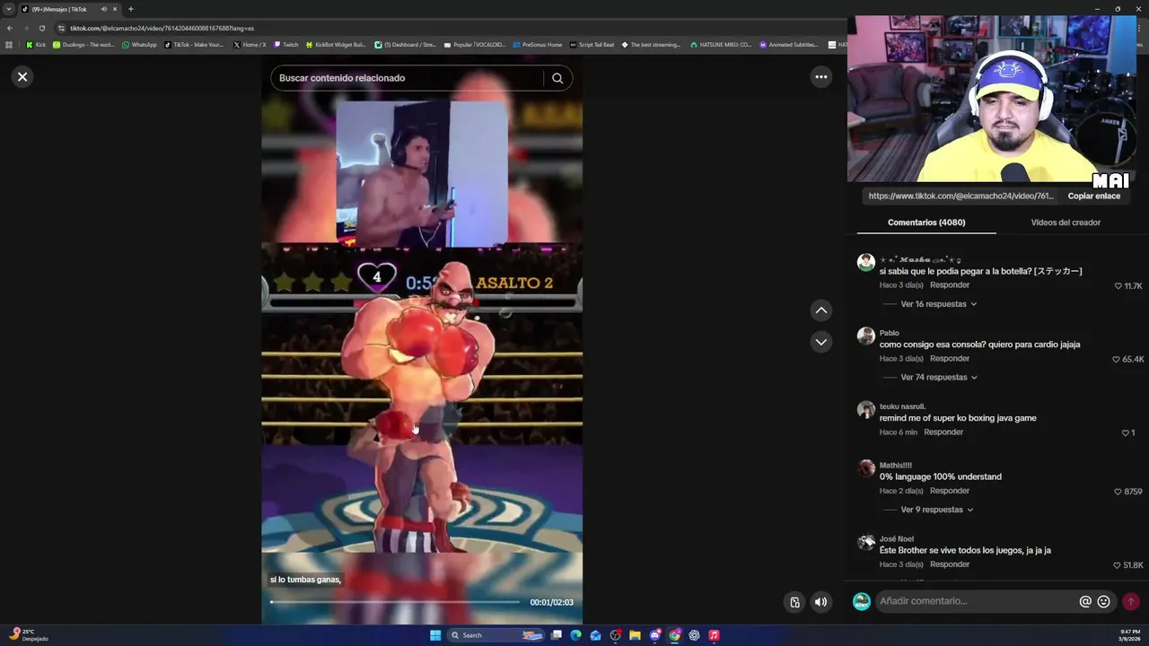The width and height of the screenshot is (1149, 646).
Task: Open Pablo's profile avatar
Action: point(865,336)
